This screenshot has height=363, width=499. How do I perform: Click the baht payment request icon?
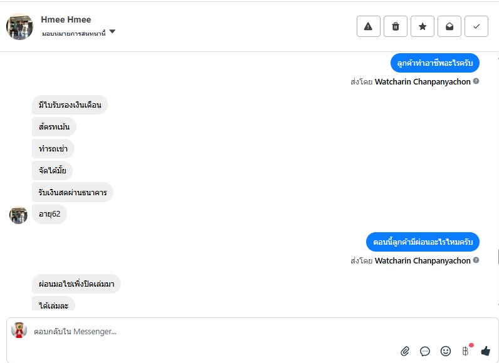coord(465,351)
